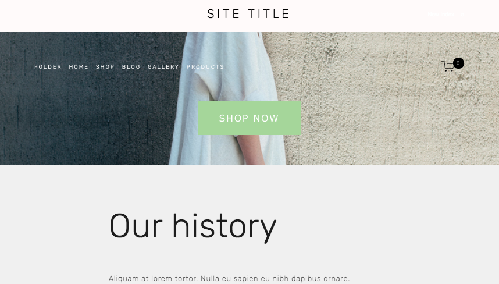Open the Gallery navigation link
The image size is (499, 284).
click(x=163, y=66)
